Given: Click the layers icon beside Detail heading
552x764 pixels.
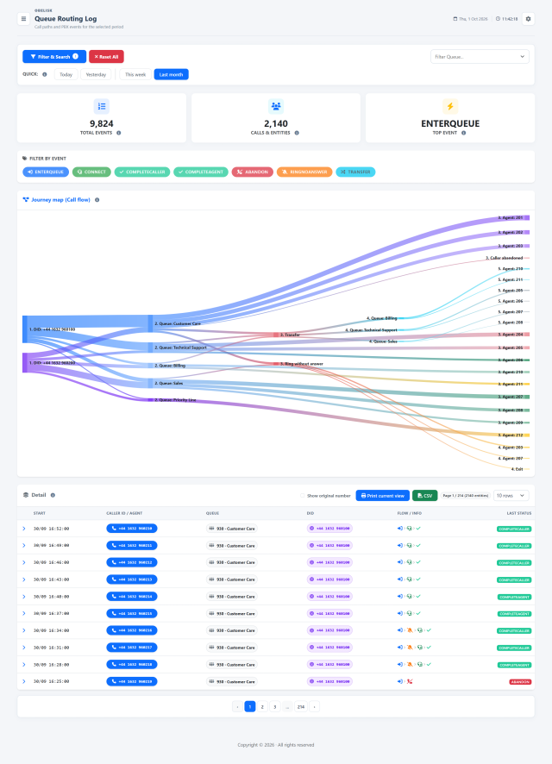Looking at the screenshot, I should point(26,495).
